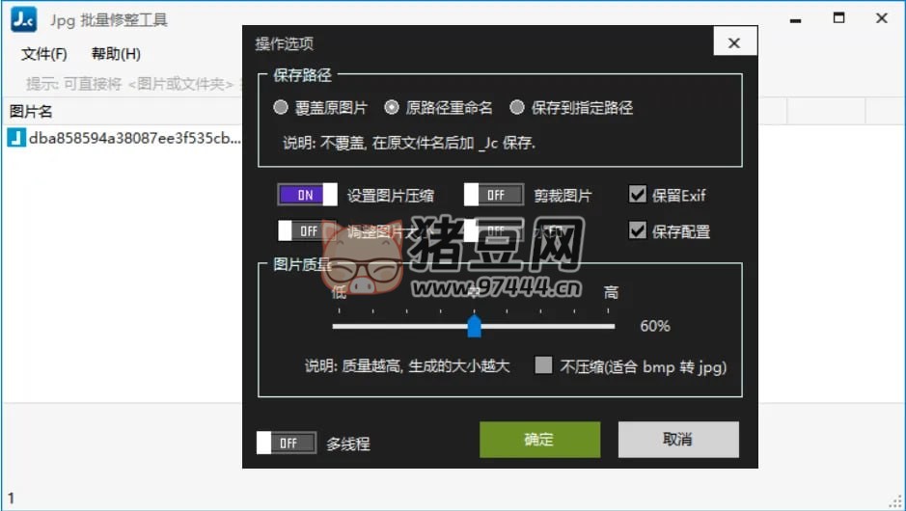Turn off the 设置图片压缩 switch

307,195
